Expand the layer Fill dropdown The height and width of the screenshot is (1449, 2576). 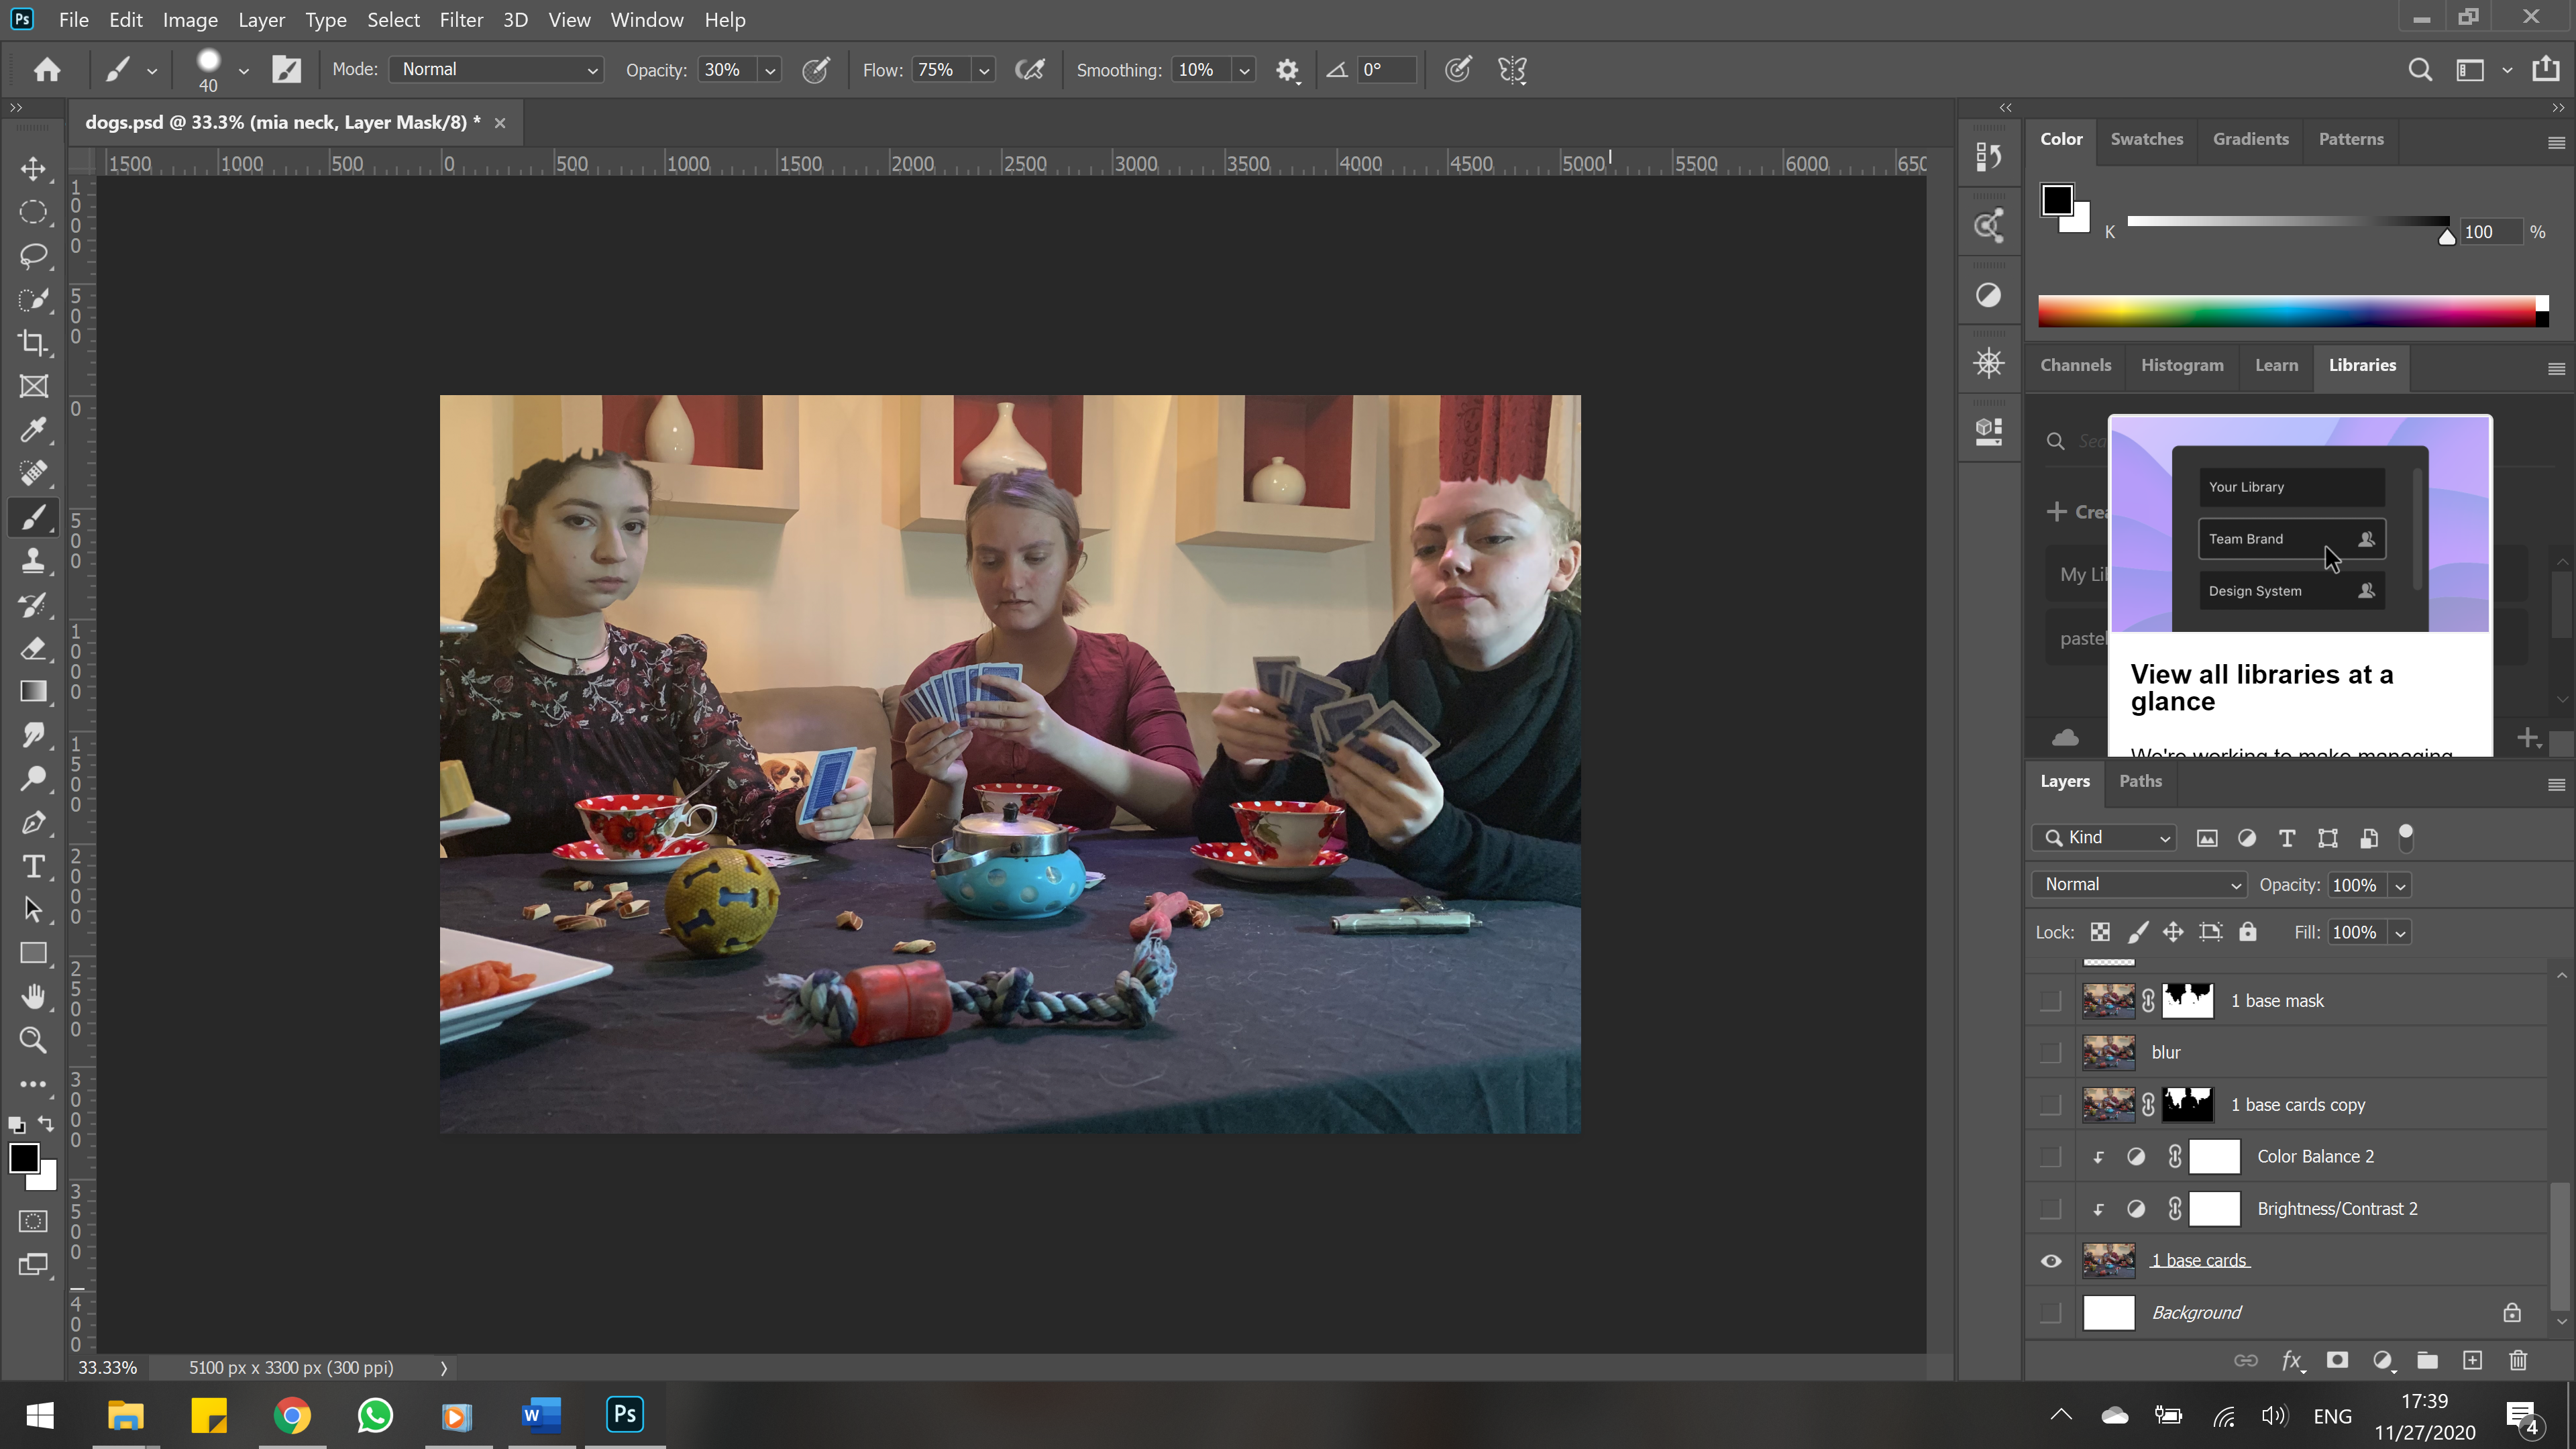tap(2400, 933)
